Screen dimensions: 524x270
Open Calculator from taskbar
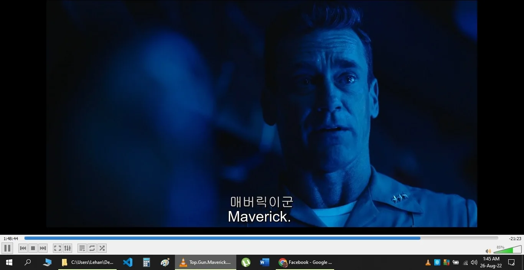146,262
